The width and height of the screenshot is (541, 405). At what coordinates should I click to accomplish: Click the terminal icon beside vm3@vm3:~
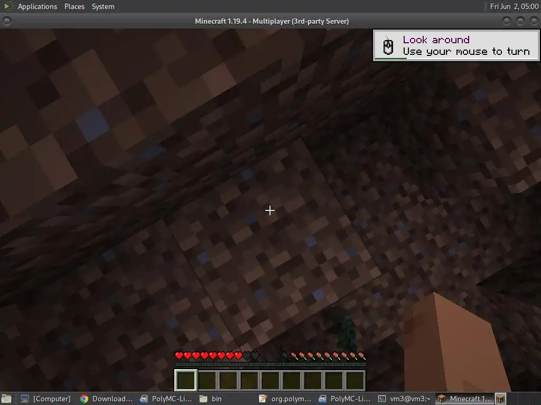(382, 399)
